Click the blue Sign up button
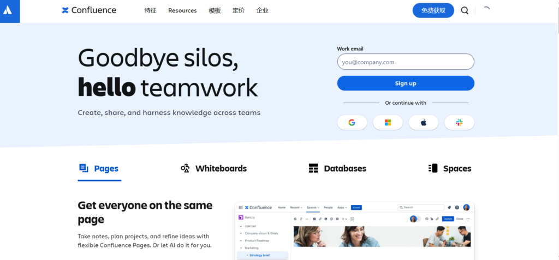Viewport: 559px width, 260px height. [405, 83]
